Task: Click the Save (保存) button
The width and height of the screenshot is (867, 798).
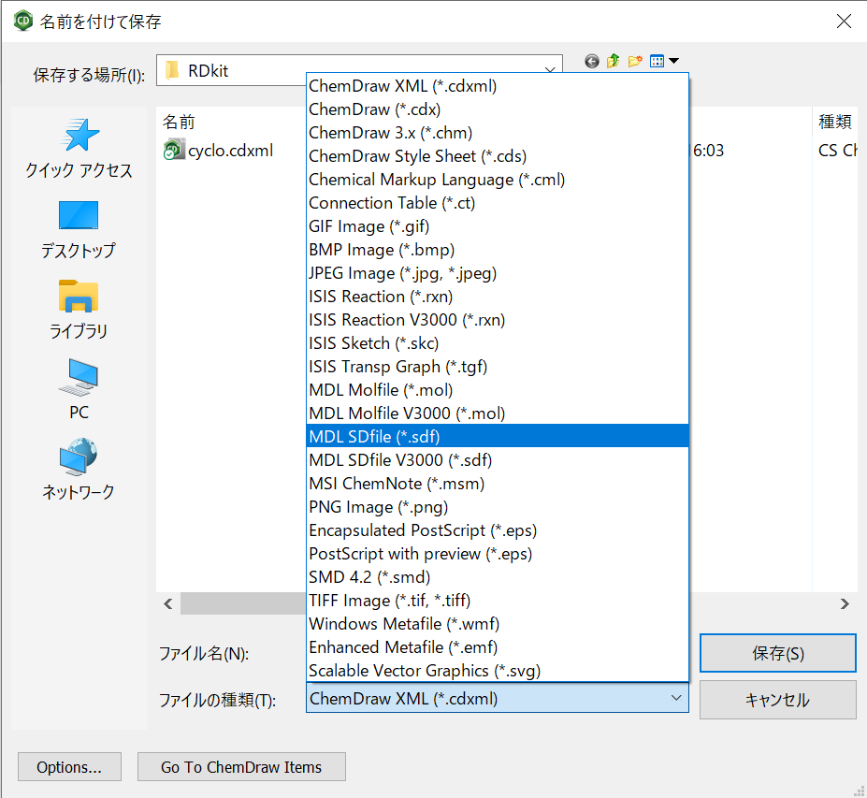Action: coord(778,653)
